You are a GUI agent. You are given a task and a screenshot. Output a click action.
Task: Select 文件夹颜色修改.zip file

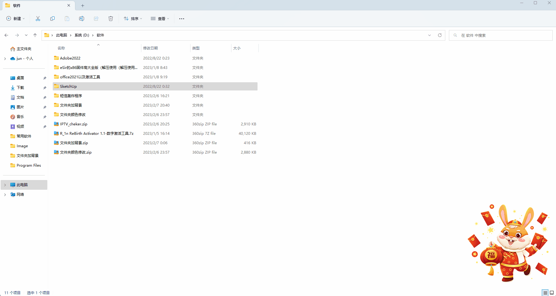click(155, 152)
